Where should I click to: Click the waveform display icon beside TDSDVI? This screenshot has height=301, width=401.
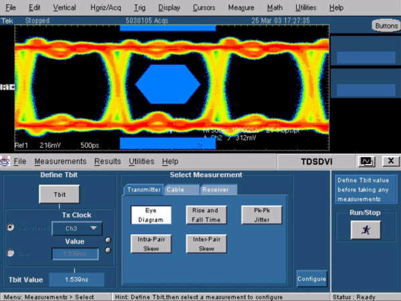click(x=366, y=161)
